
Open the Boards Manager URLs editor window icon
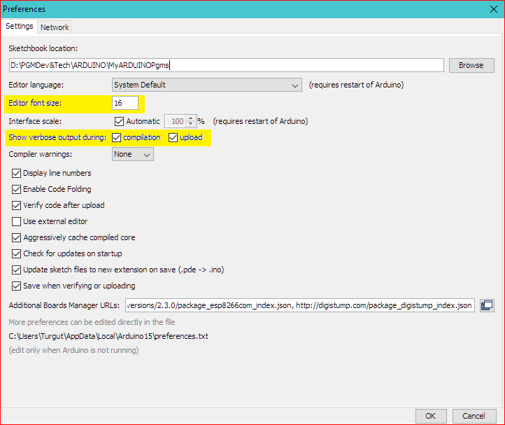coord(487,305)
